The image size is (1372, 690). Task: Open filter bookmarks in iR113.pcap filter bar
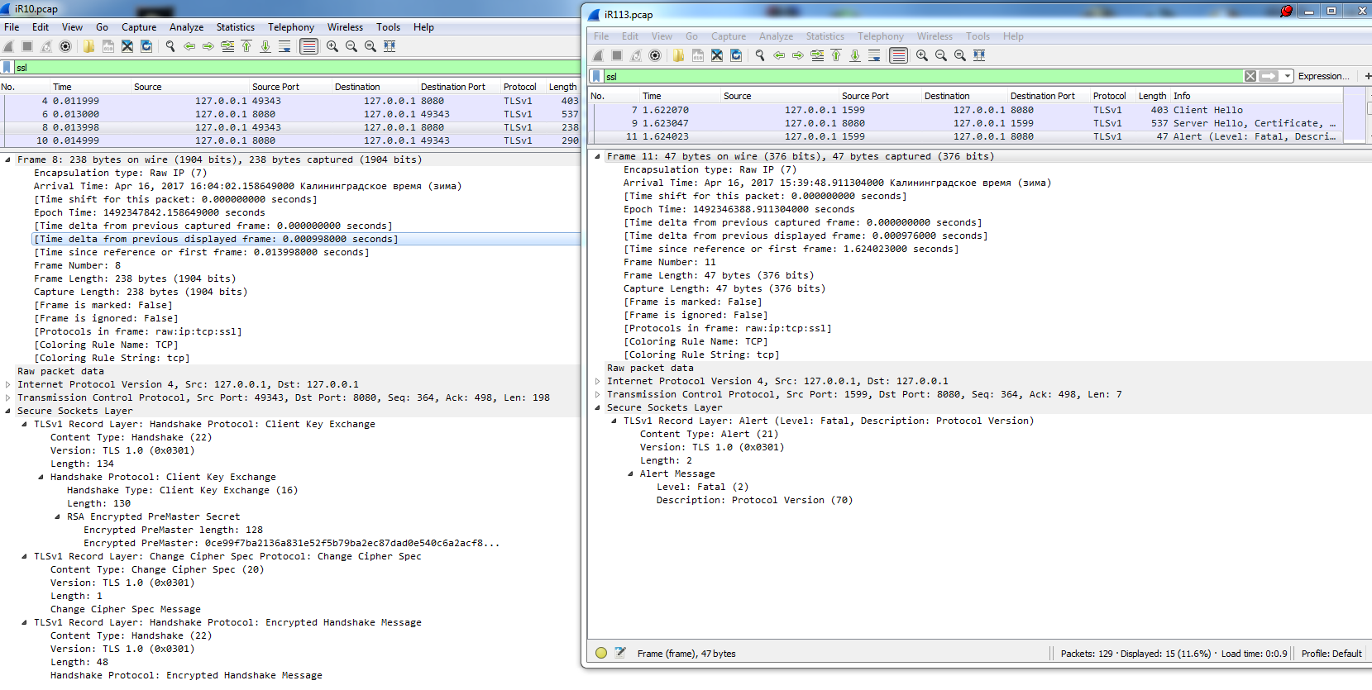pos(596,76)
